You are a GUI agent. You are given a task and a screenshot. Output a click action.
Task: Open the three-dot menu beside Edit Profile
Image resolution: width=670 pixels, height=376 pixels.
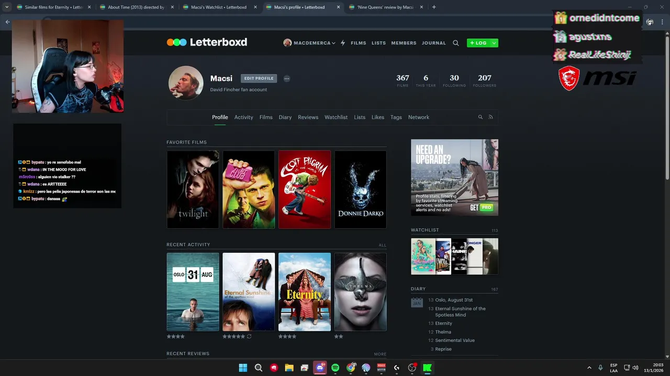pos(287,78)
